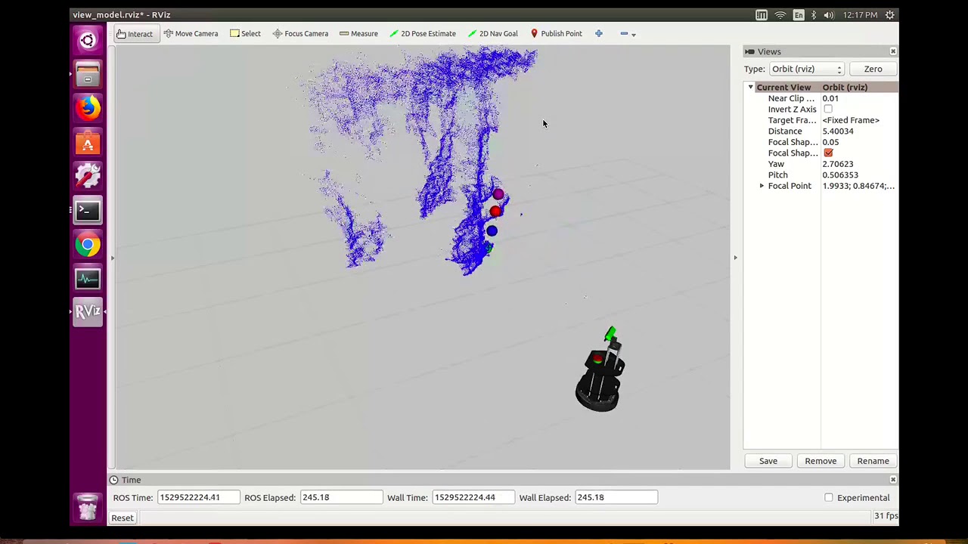Click the Focal Shape size value 0.05
The width and height of the screenshot is (968, 544).
(x=830, y=142)
